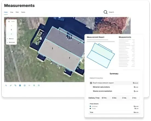Image resolution: width=151 pixels, height=121 pixels.
Task: Click the Summary heading
Action: click(114, 74)
